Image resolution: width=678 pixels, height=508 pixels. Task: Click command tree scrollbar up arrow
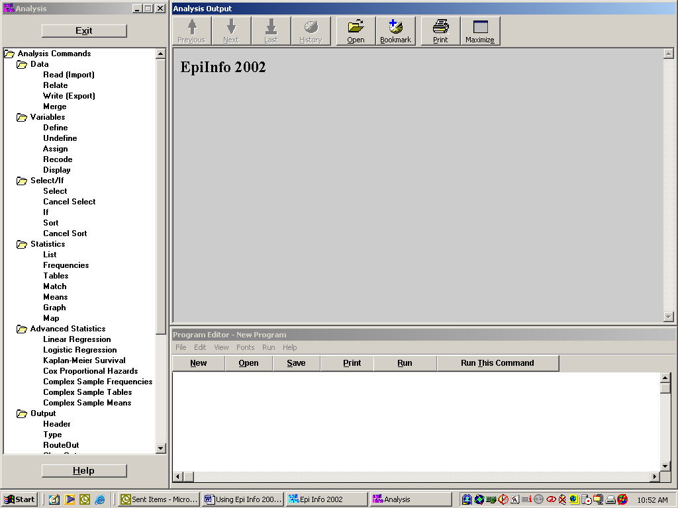point(160,54)
